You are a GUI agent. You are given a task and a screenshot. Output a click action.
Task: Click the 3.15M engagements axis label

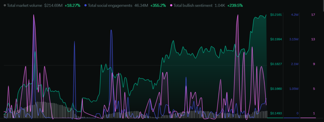coord(294,39)
